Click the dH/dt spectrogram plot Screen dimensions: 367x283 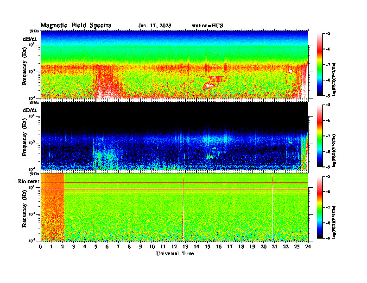[174, 64]
